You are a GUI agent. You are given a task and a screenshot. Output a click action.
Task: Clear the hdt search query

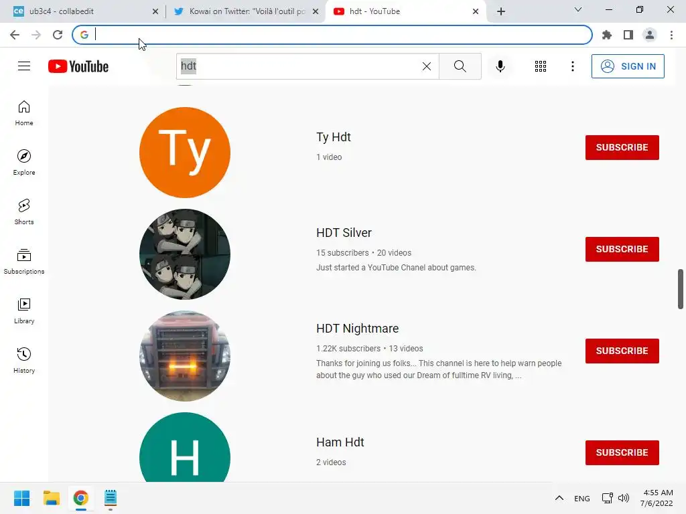tap(427, 66)
